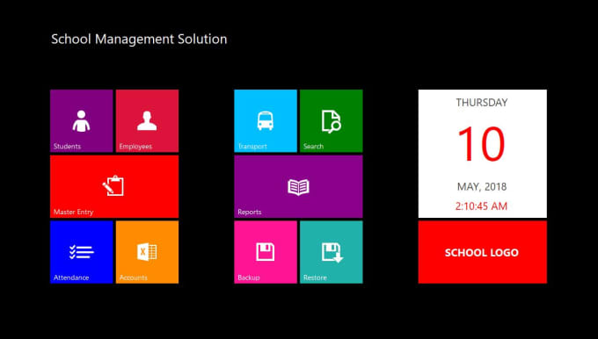Open the Restore disk arrow icon
The height and width of the screenshot is (339, 598).
click(x=332, y=253)
